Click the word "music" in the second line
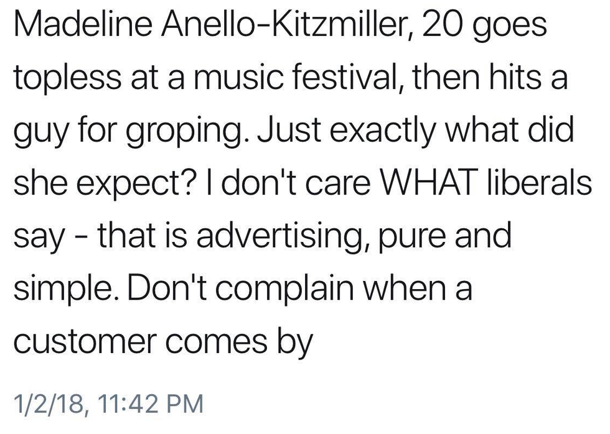 [249, 80]
